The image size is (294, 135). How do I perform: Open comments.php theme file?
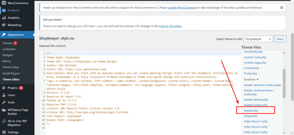253,52
